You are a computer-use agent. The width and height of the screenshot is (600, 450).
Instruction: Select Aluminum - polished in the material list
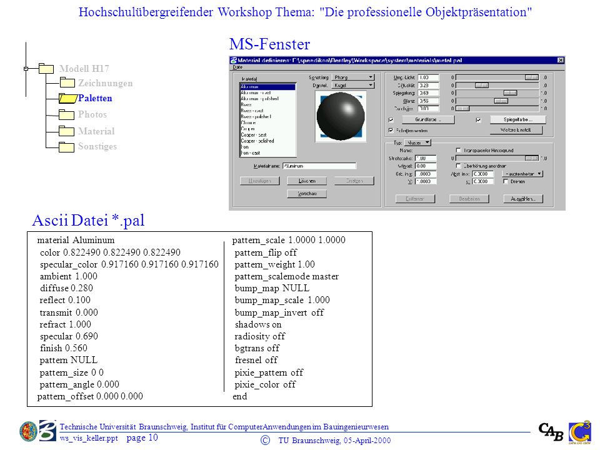(267, 98)
